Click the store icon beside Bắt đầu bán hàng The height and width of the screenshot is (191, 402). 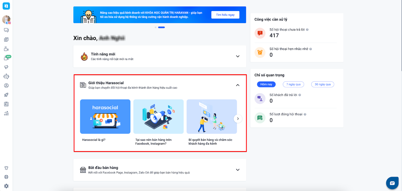(83, 170)
